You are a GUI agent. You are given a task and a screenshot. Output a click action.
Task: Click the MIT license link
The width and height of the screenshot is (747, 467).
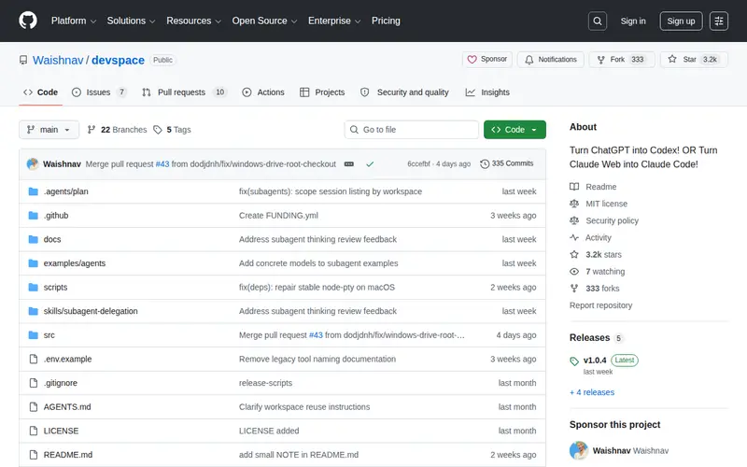pos(599,204)
